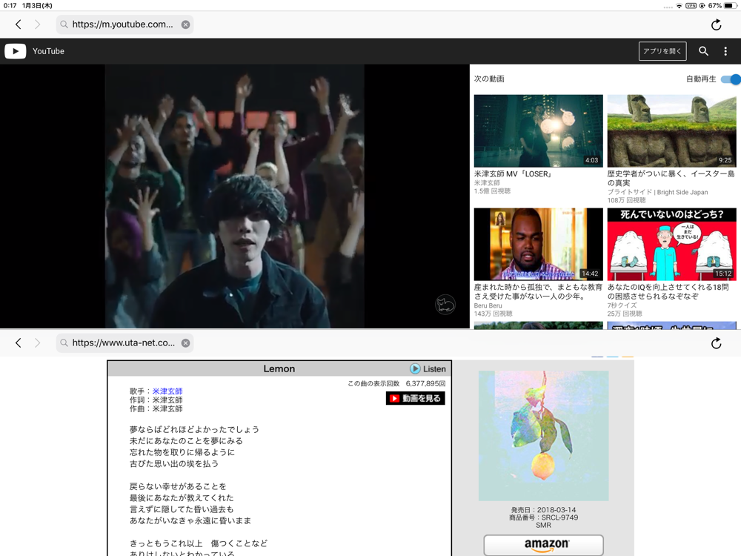Go forward in the uta-net browser pane
Viewport: 741px width, 556px height.
[x=37, y=342]
